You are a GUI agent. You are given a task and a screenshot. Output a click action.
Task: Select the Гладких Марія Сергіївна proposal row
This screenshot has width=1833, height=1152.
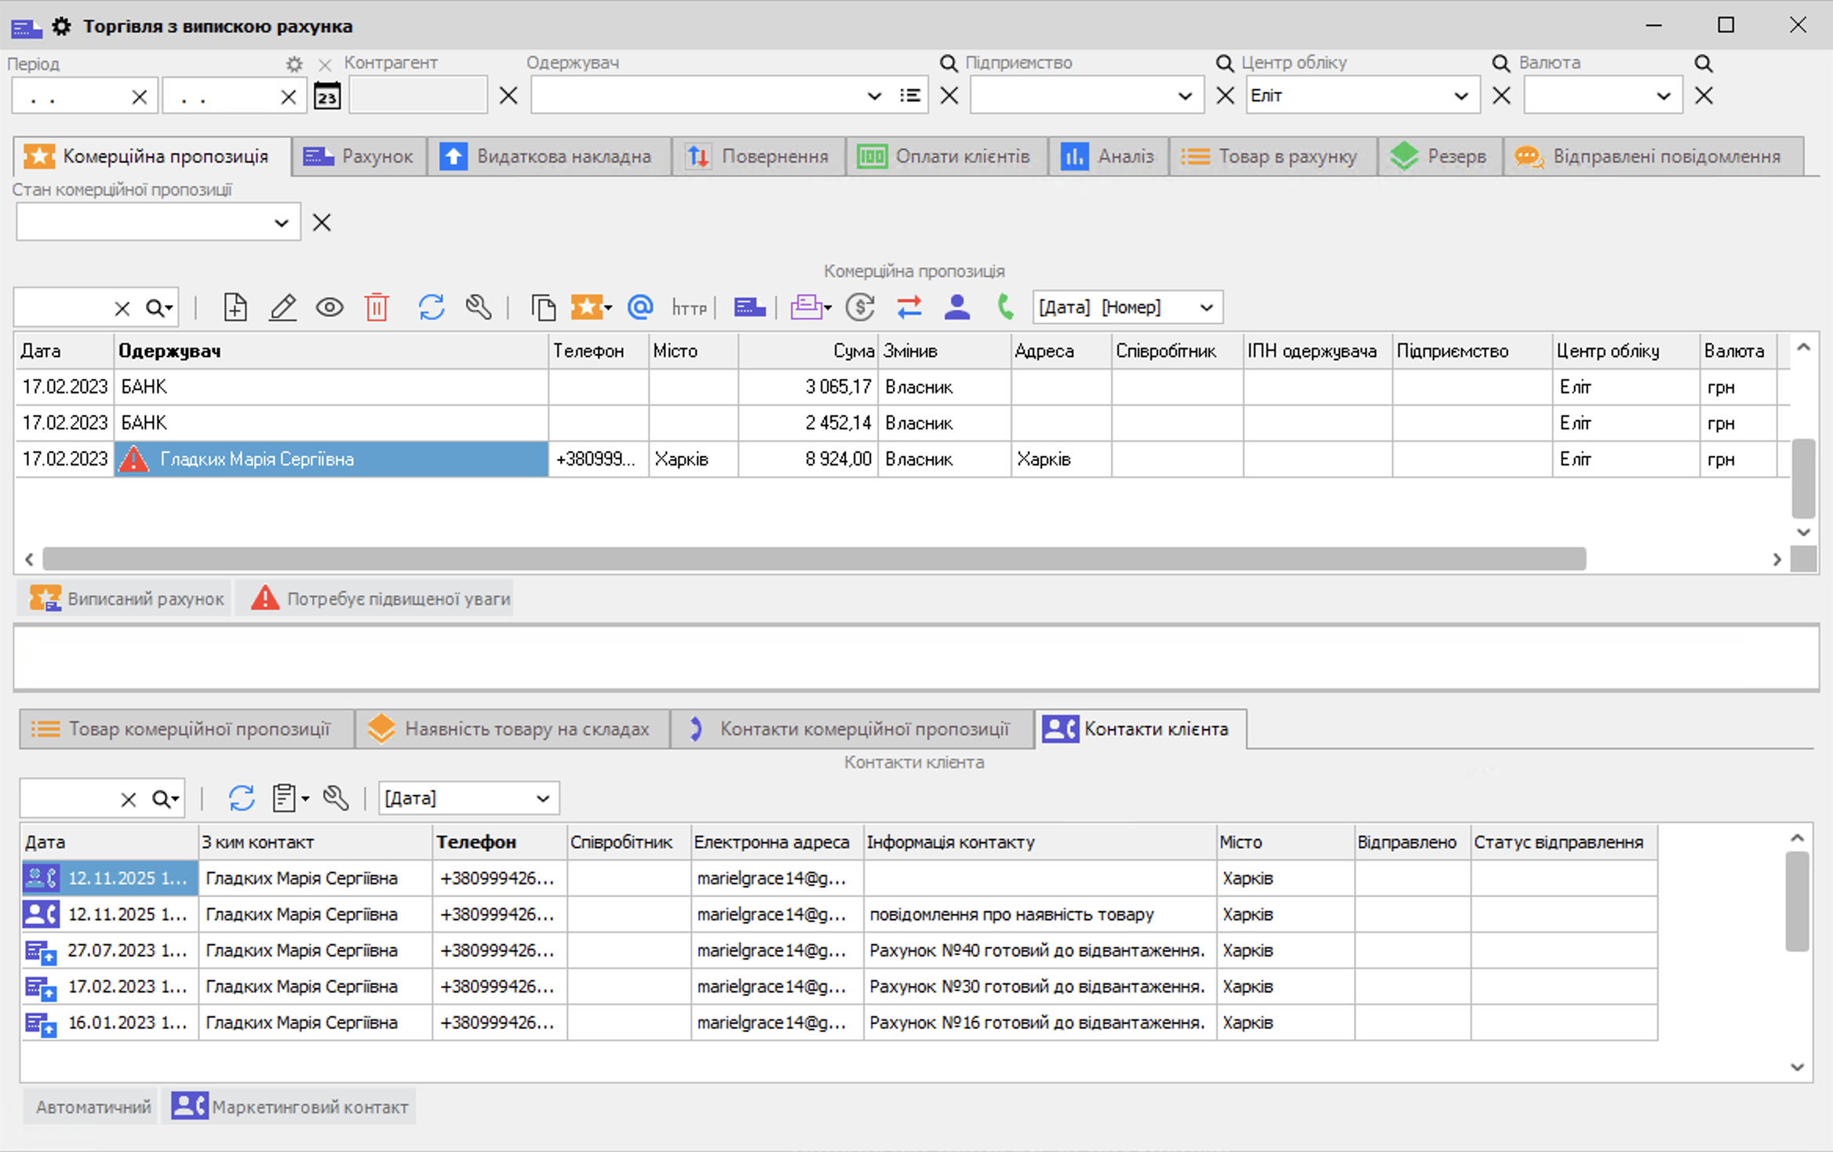tap(330, 459)
